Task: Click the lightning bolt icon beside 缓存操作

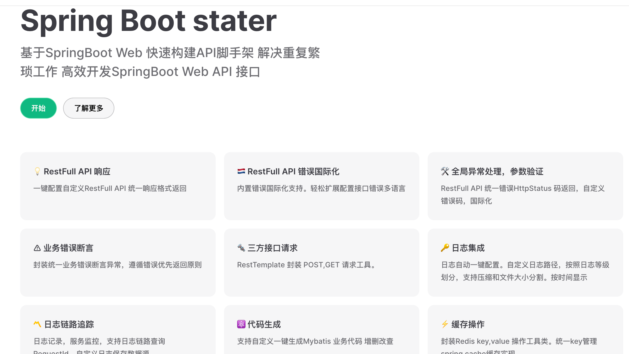Action: click(x=445, y=324)
